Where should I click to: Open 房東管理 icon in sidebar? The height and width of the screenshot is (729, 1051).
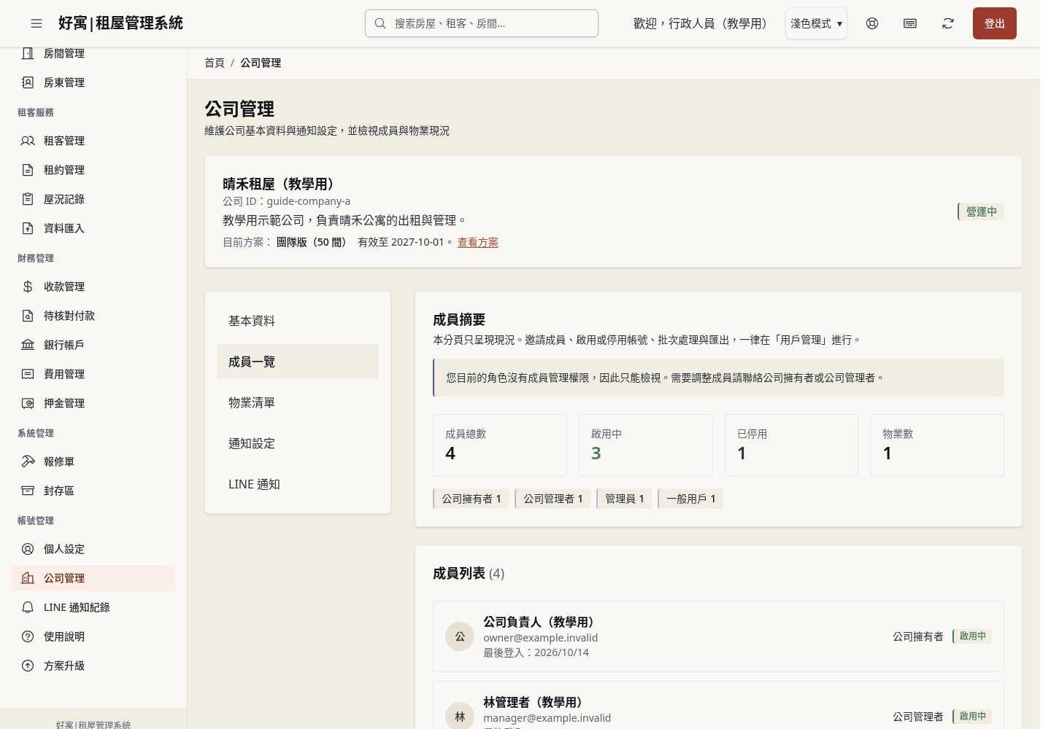pyautogui.click(x=28, y=82)
